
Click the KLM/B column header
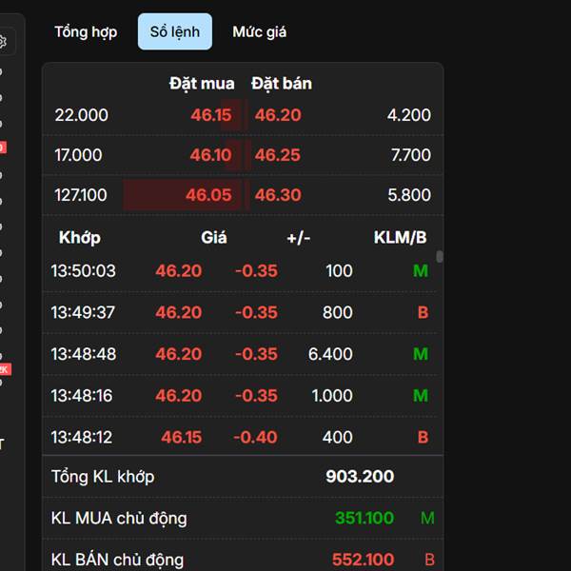[x=400, y=238]
